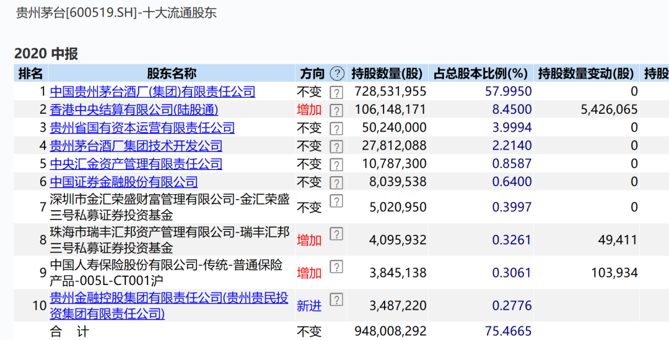
Task: Click the change value 49,411
Action: point(618,240)
